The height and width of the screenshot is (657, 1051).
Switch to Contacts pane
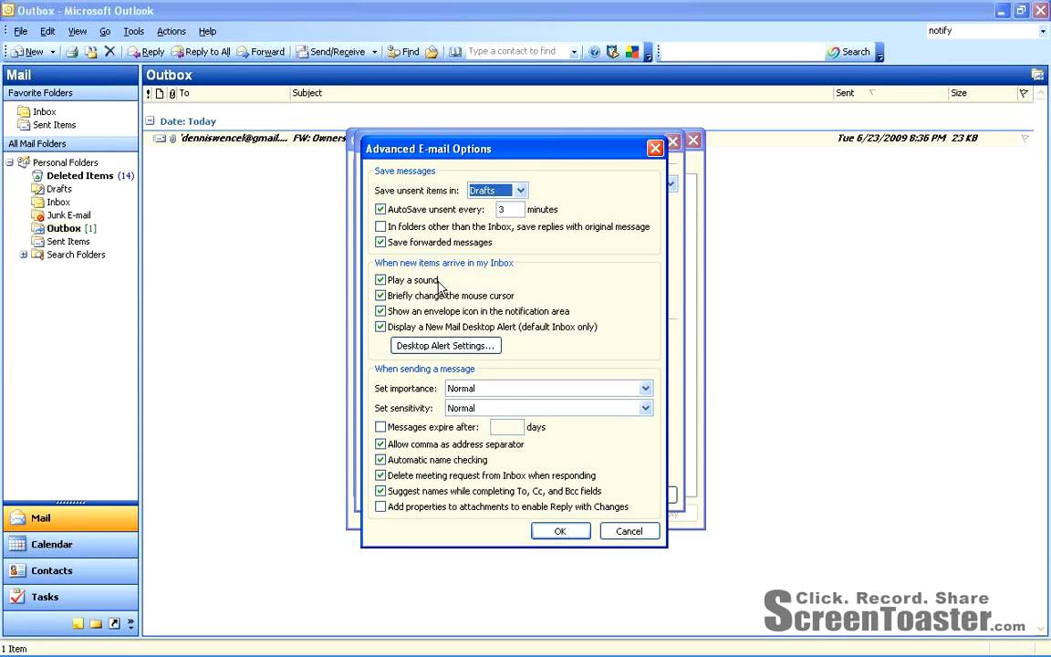70,570
